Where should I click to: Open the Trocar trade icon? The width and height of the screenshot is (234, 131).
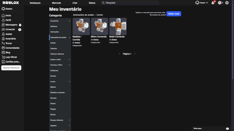(x=3, y=43)
